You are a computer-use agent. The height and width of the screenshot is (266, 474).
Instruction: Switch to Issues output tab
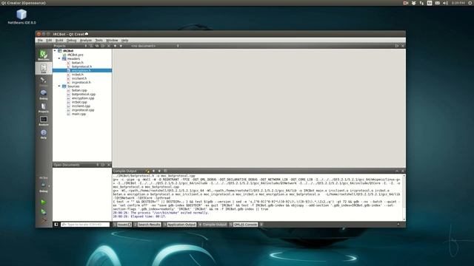pyautogui.click(x=123, y=225)
